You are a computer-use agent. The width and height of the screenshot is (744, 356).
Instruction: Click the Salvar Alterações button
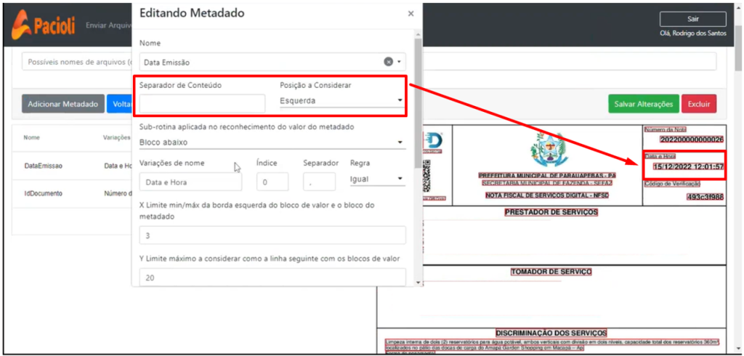click(x=644, y=104)
